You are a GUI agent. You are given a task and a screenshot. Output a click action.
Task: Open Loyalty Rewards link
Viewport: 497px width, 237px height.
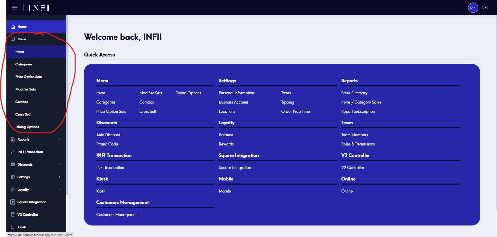click(x=226, y=144)
